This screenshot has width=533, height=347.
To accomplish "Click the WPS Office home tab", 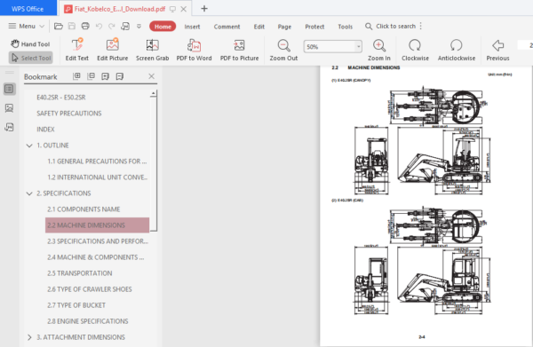I will pos(28,9).
